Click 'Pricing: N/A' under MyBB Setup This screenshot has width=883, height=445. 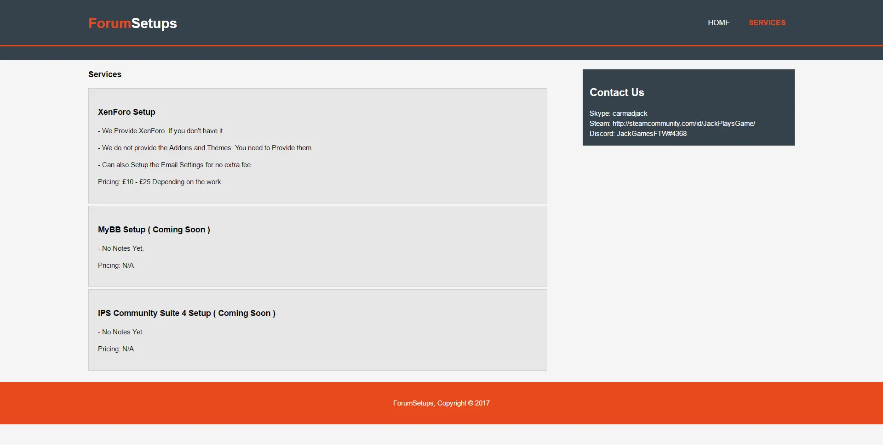coord(116,265)
